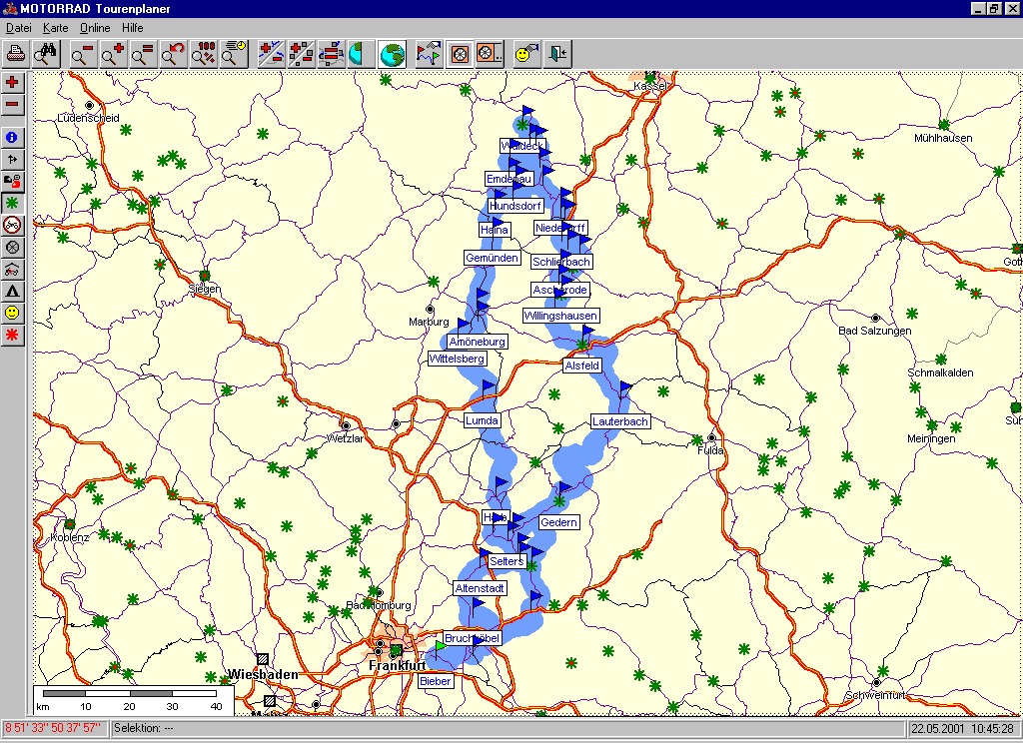Click the exit door icon
This screenshot has width=1023, height=743.
click(x=556, y=54)
